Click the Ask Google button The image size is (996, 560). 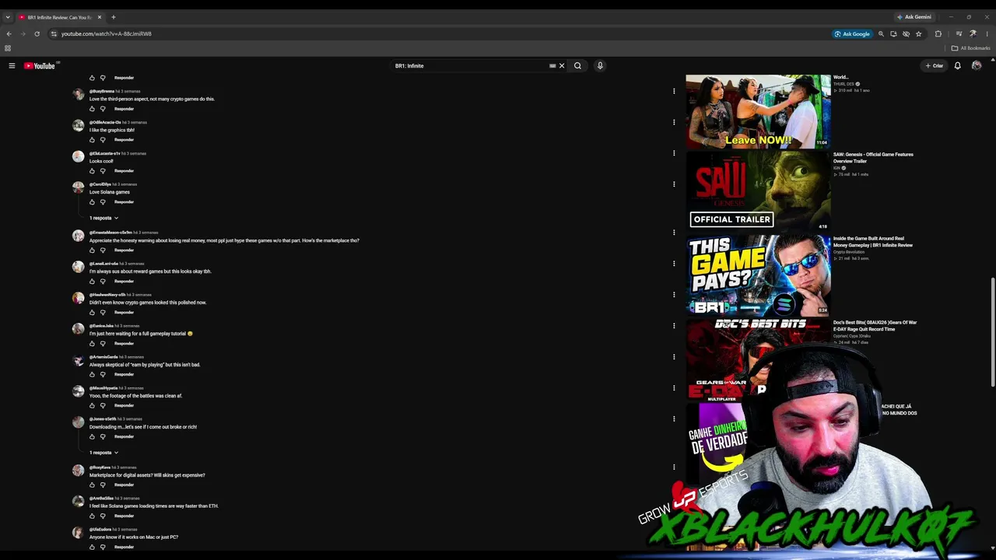(852, 33)
